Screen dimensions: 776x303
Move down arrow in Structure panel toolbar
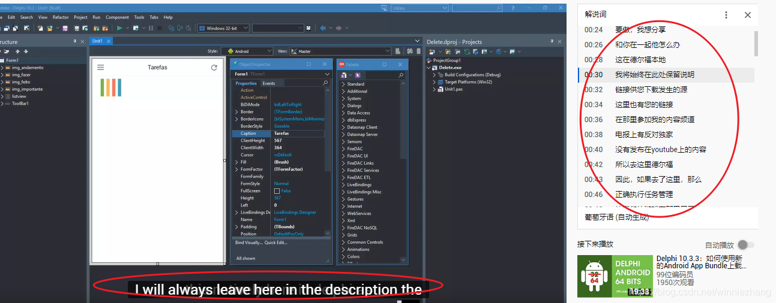coord(26,51)
